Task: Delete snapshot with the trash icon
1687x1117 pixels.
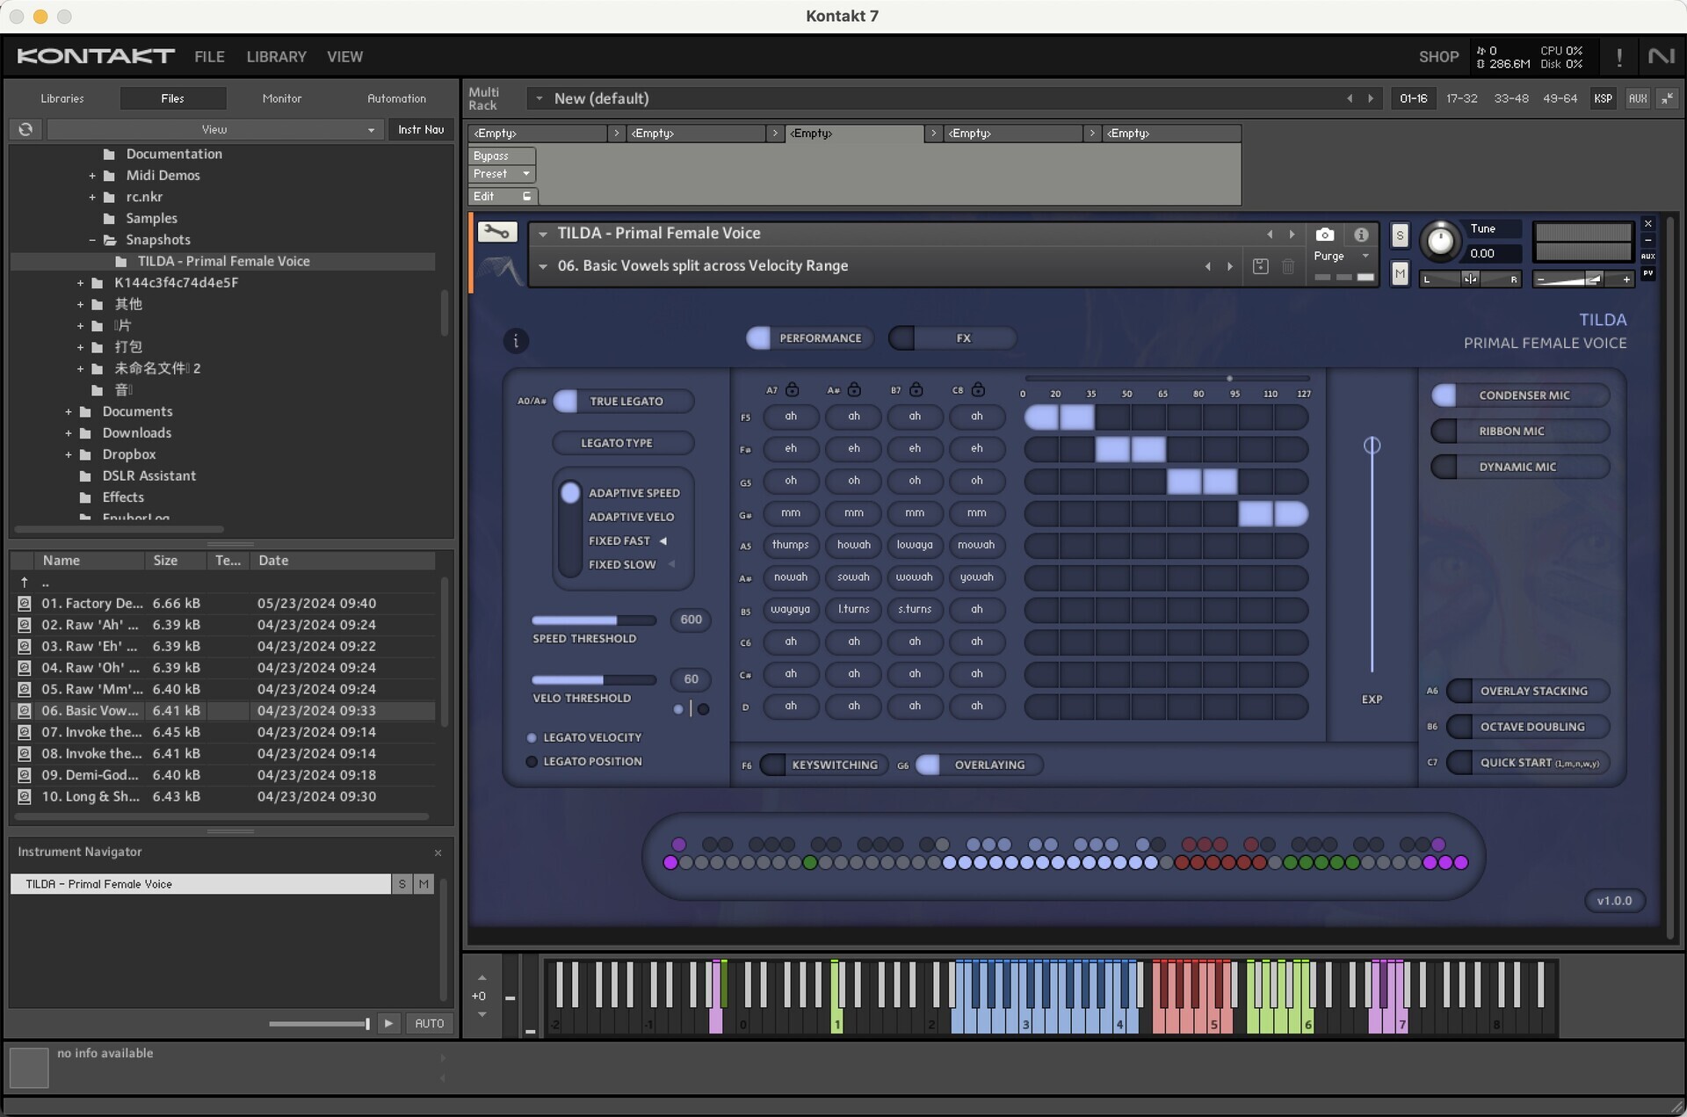Action: [x=1288, y=266]
